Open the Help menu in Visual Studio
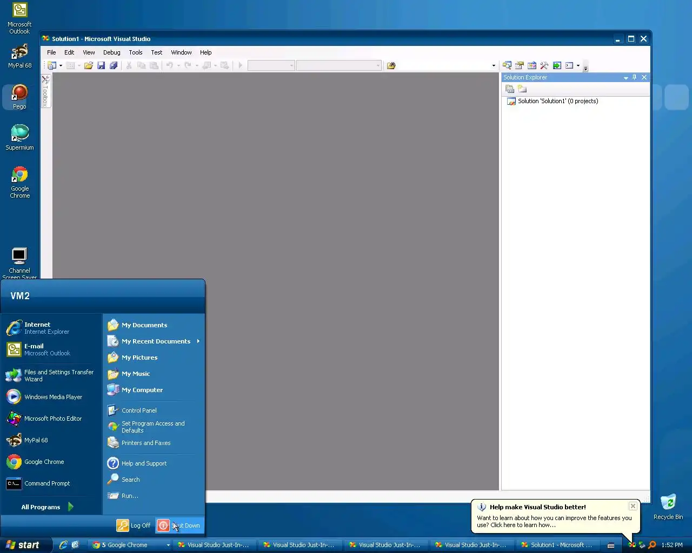 [206, 52]
